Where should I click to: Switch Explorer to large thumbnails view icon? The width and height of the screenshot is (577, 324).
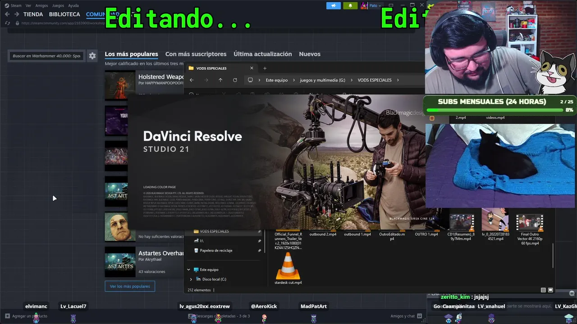550,290
